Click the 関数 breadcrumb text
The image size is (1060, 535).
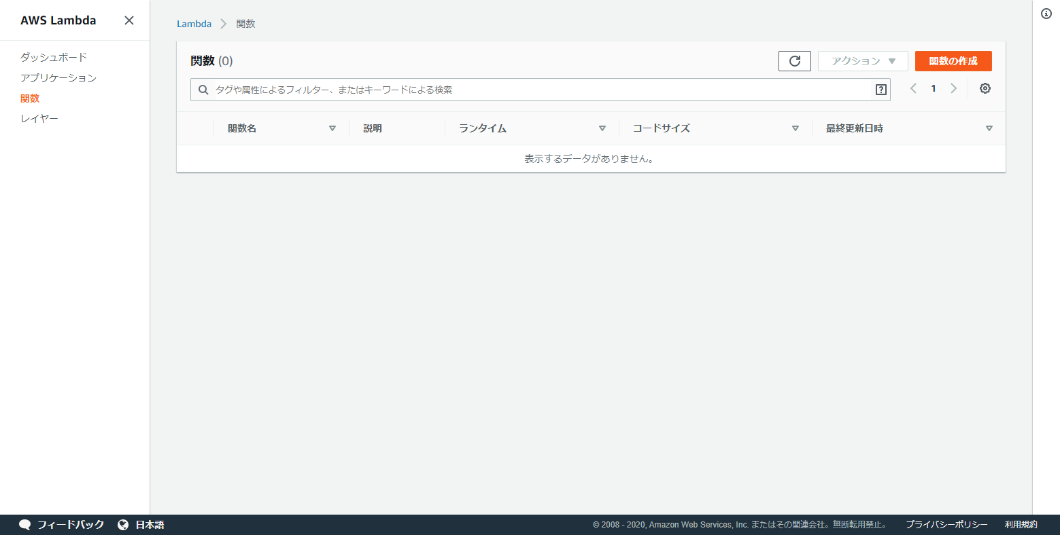coord(245,24)
